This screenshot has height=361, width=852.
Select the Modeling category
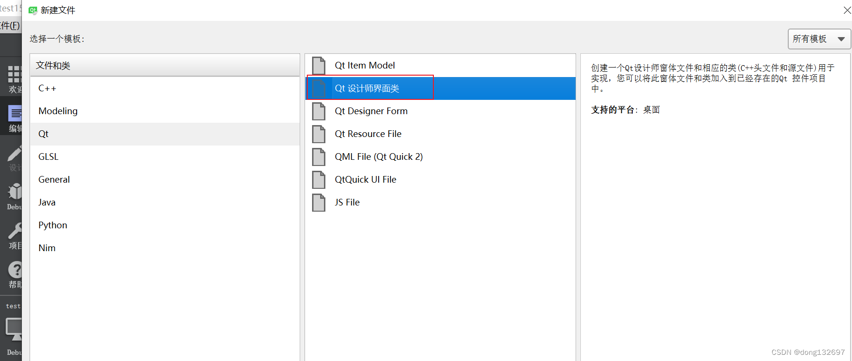165,111
